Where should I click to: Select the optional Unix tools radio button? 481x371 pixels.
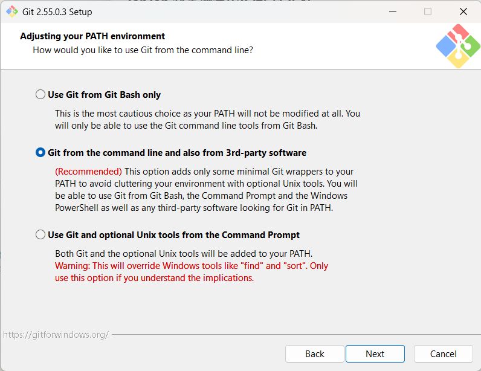pos(40,235)
